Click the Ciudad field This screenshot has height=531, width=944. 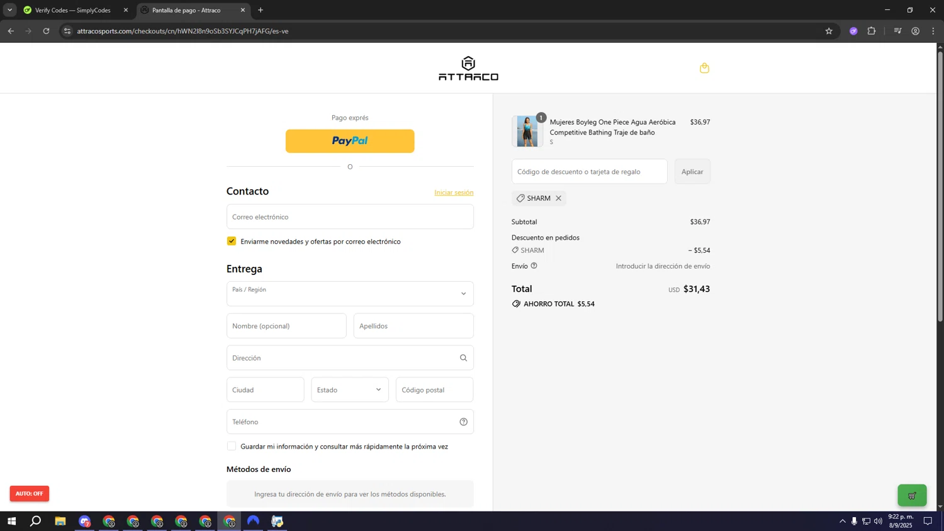[266, 390]
